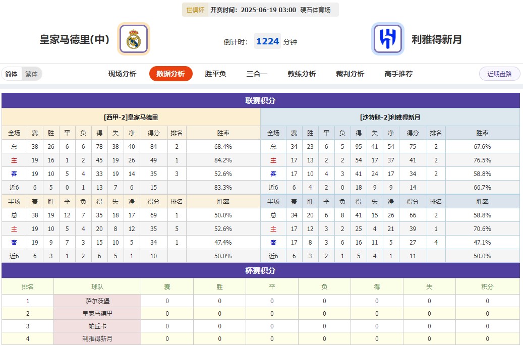This screenshot has width=523, height=346.
Task: Open the 三合一 tab
Action: pos(257,73)
